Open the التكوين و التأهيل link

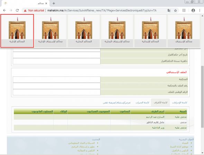[180, 151]
